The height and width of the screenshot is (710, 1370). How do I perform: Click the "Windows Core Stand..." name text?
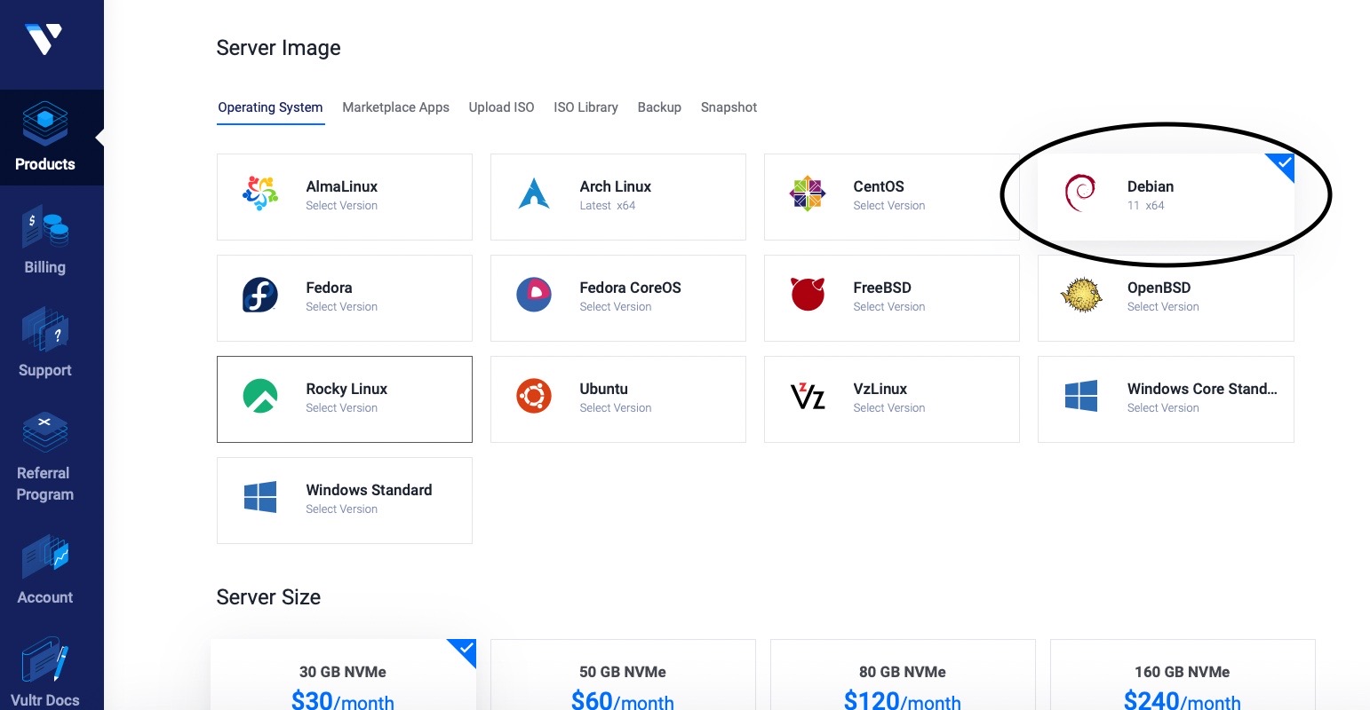[x=1202, y=389]
